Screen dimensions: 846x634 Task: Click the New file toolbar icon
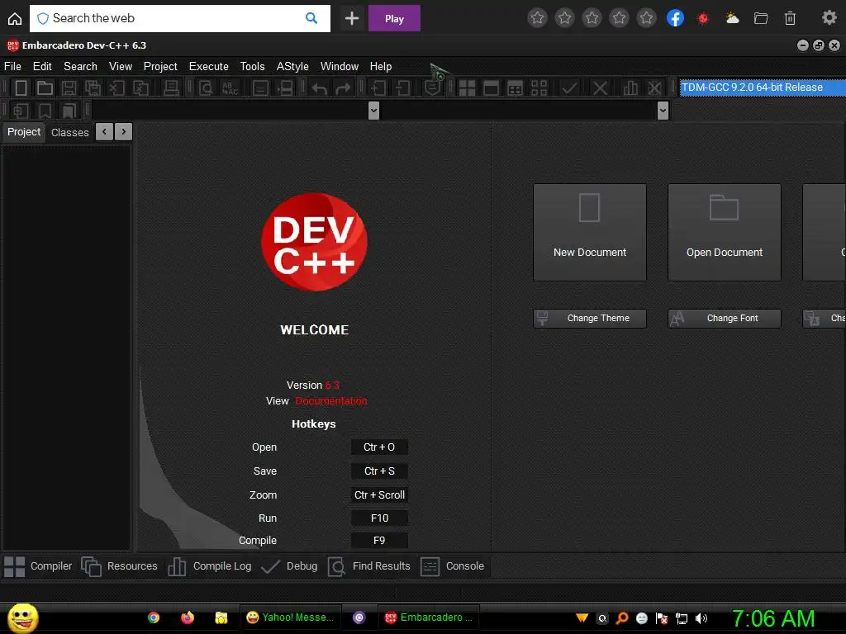coord(21,88)
